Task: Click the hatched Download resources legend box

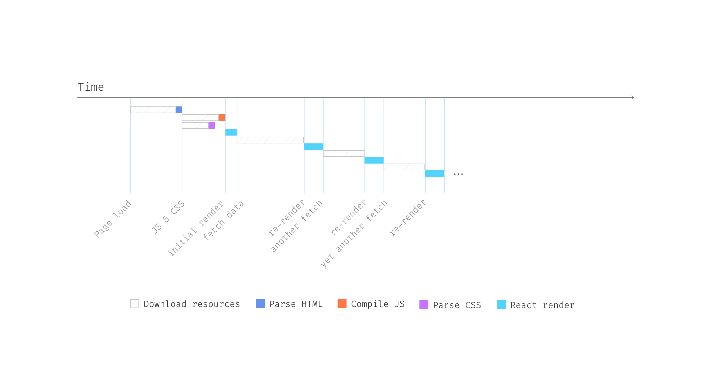Action: point(135,304)
